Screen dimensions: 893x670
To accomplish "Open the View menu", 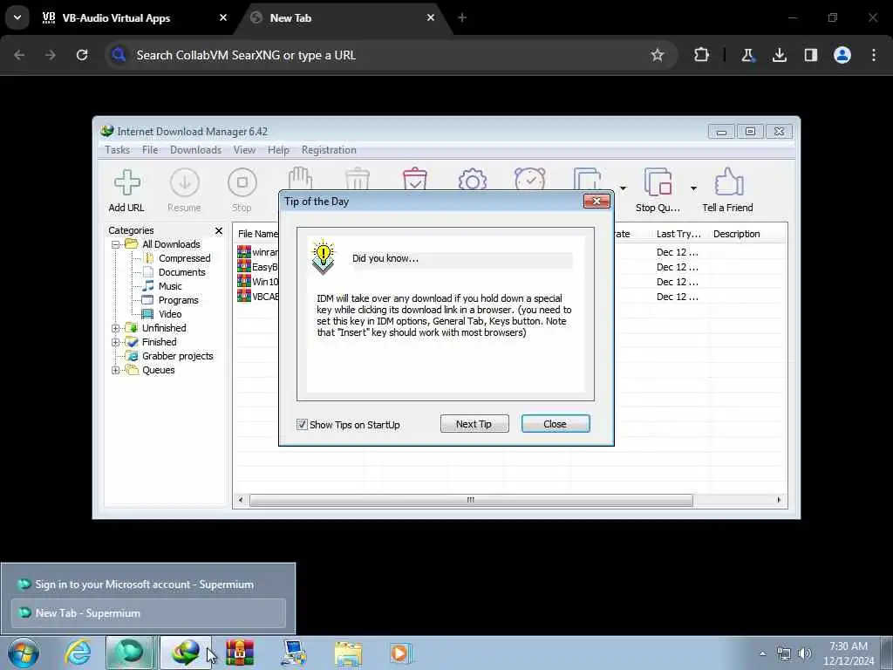I will (244, 150).
